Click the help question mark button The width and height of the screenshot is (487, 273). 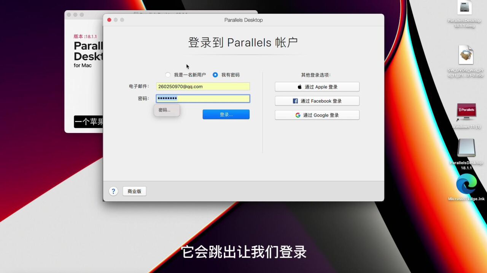pos(113,191)
